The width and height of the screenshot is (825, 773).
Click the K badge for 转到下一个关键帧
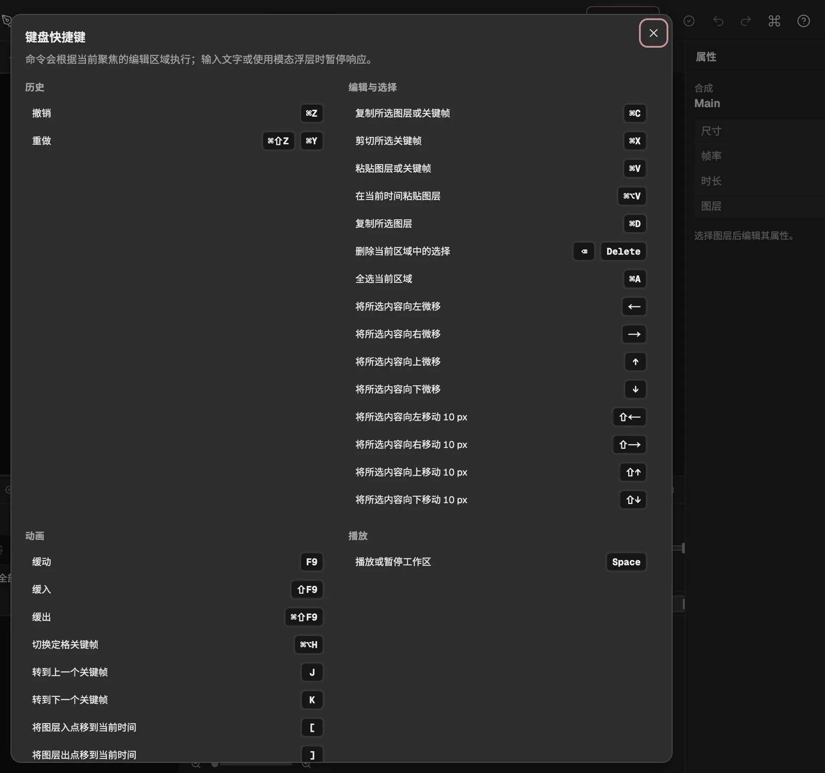tap(312, 700)
